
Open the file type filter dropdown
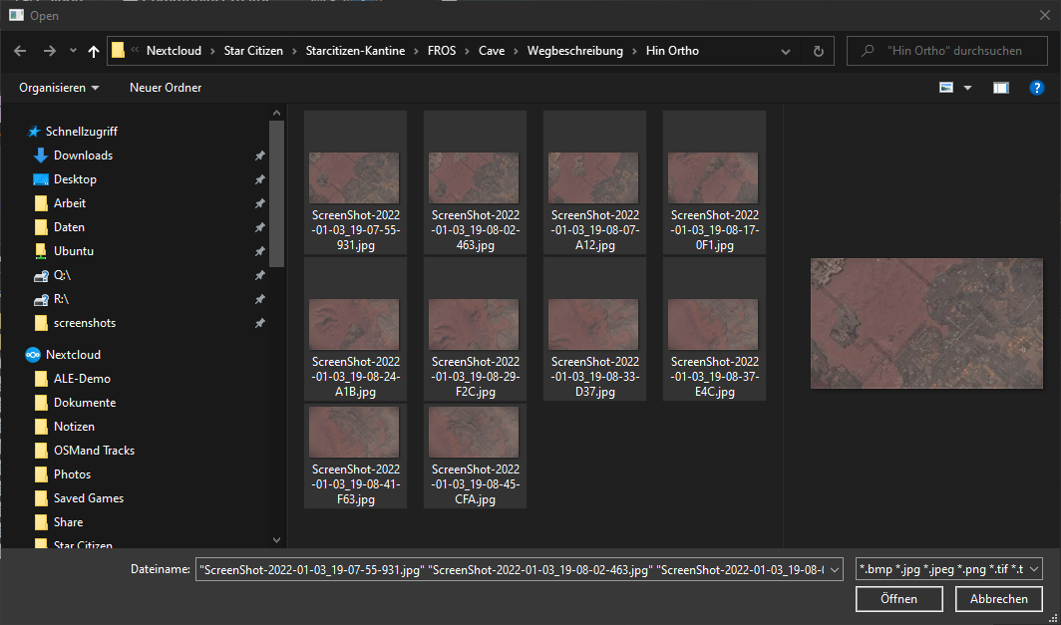click(949, 569)
